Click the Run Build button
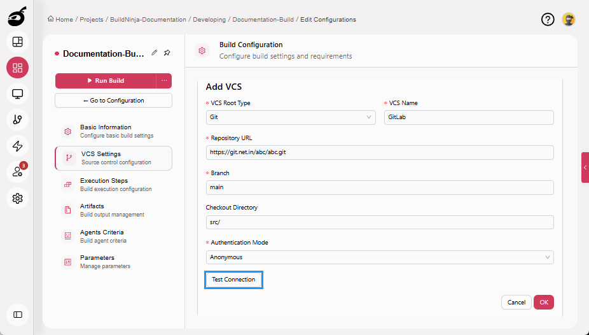The image size is (589, 335). click(106, 80)
